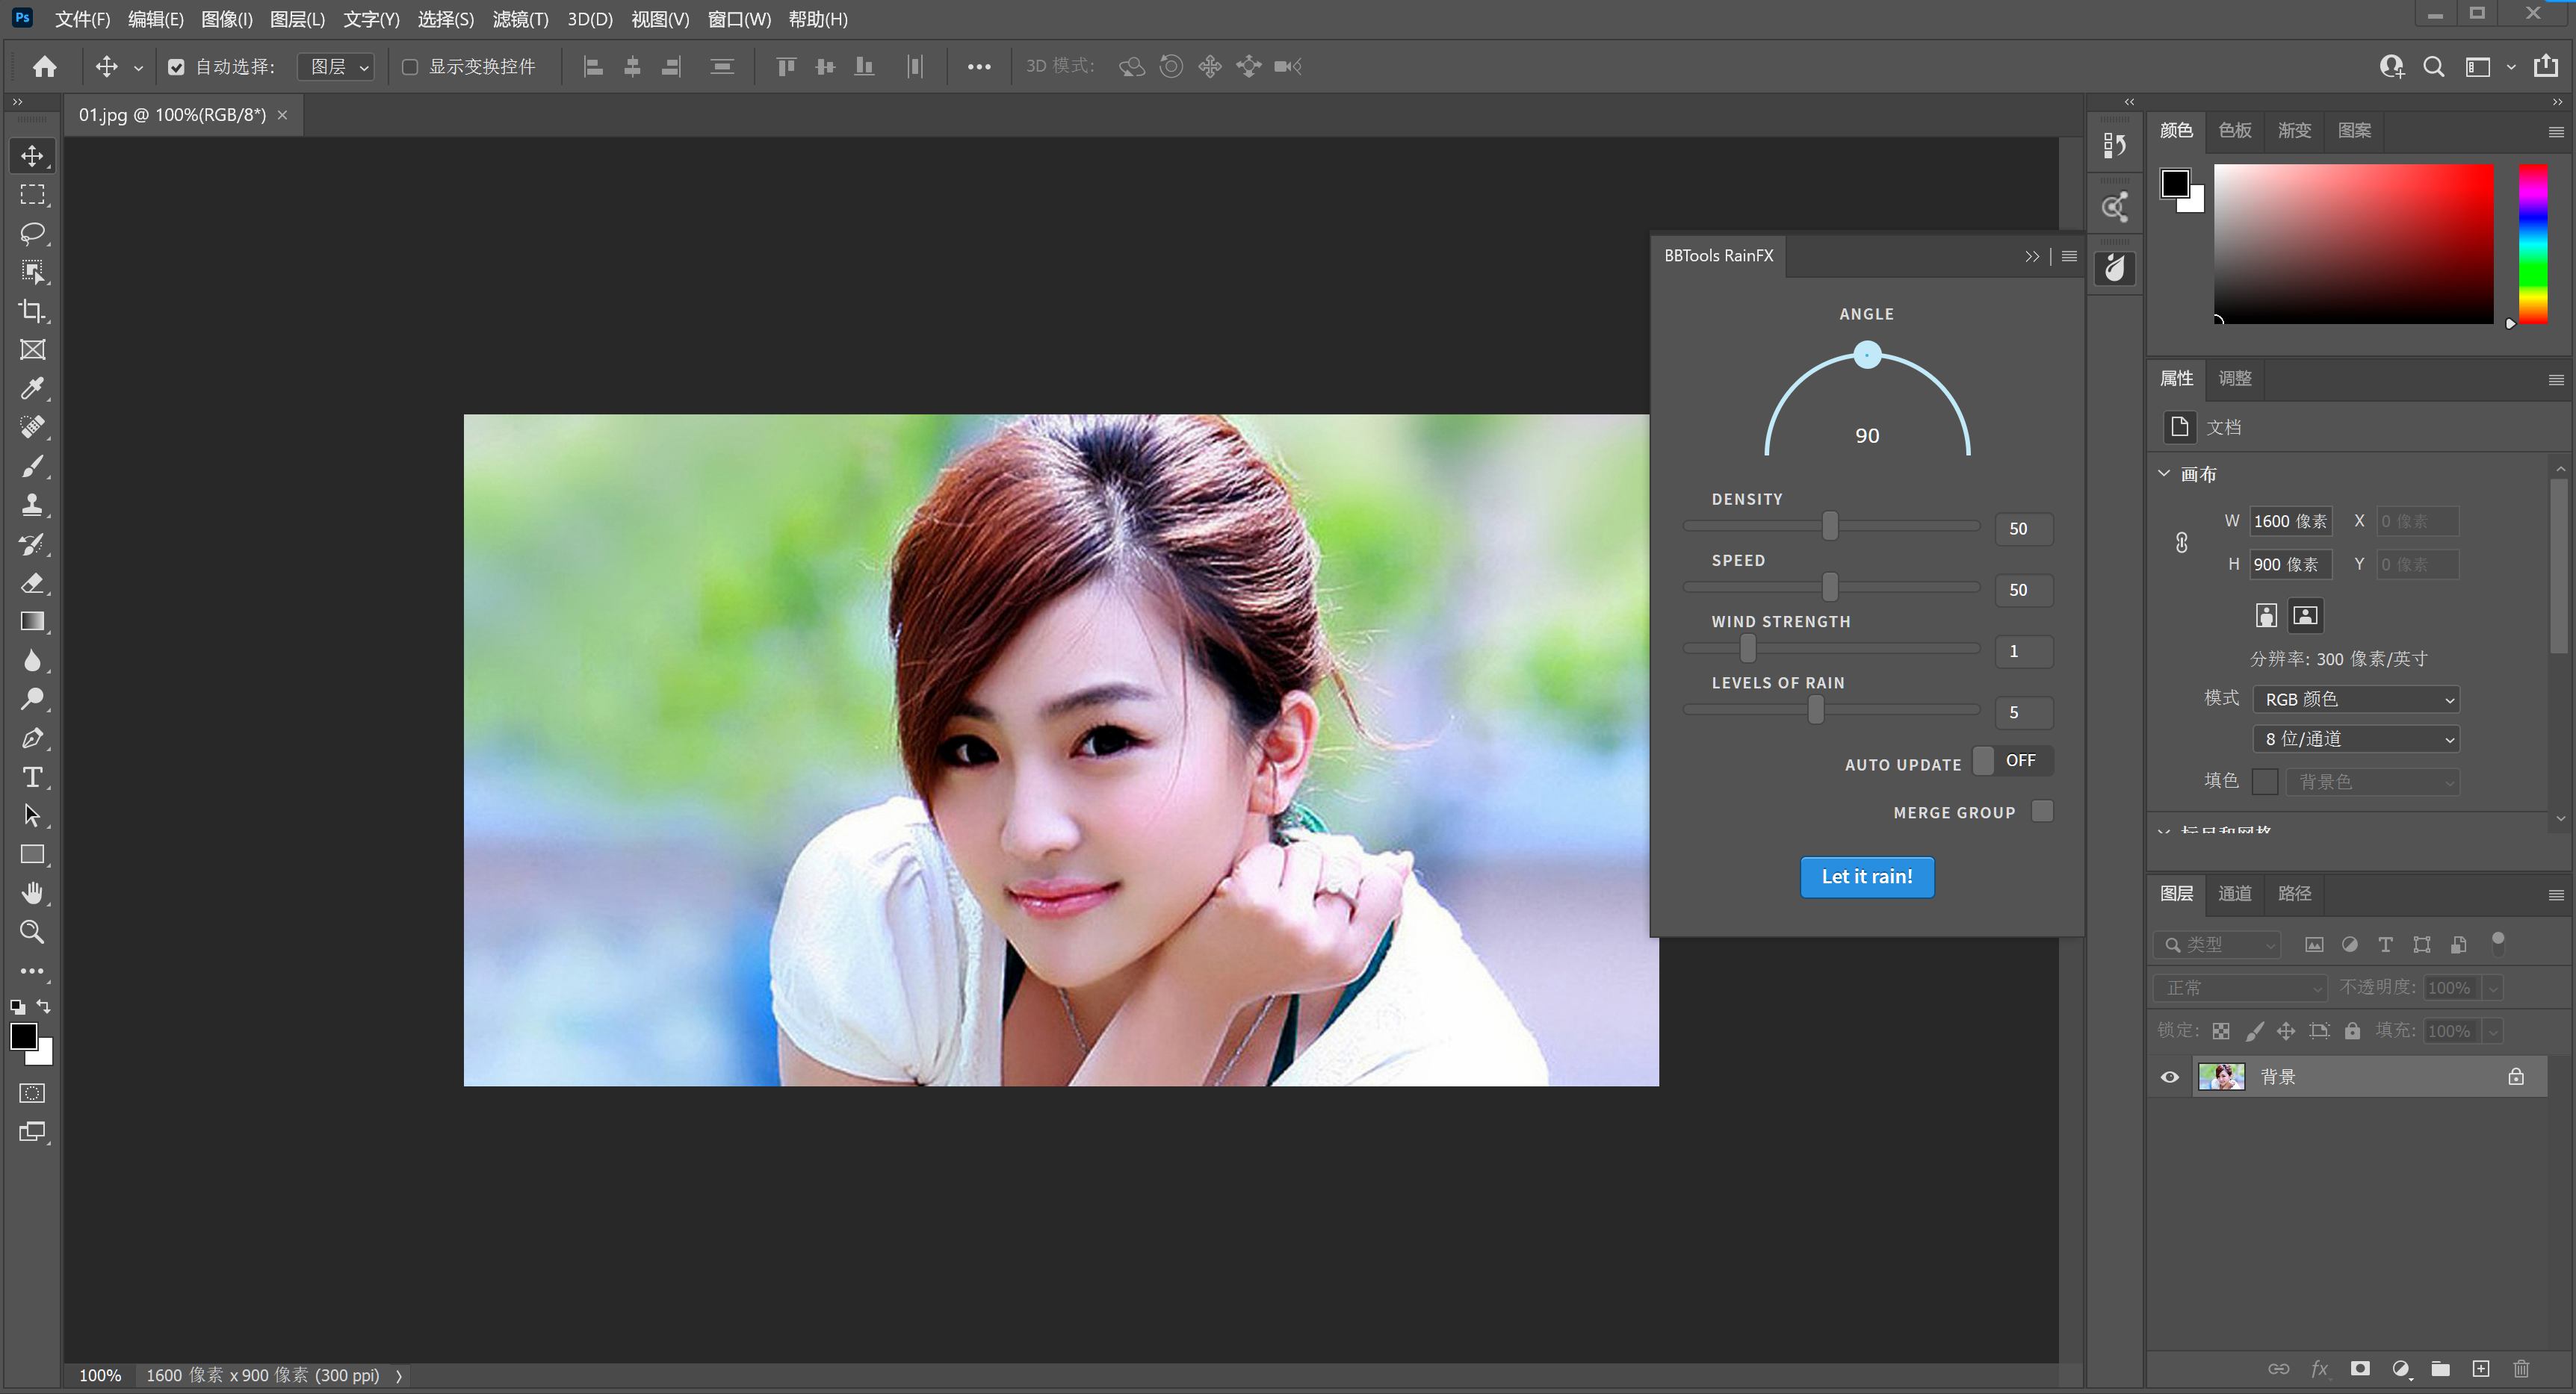Viewport: 2576px width, 1394px height.
Task: Click create new layer icon
Action: 2481,1369
